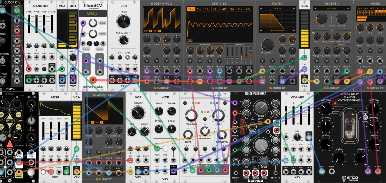
Task: Flip the LONG/SHORT switch on Fusion Delay
Action: (x=365, y=117)
